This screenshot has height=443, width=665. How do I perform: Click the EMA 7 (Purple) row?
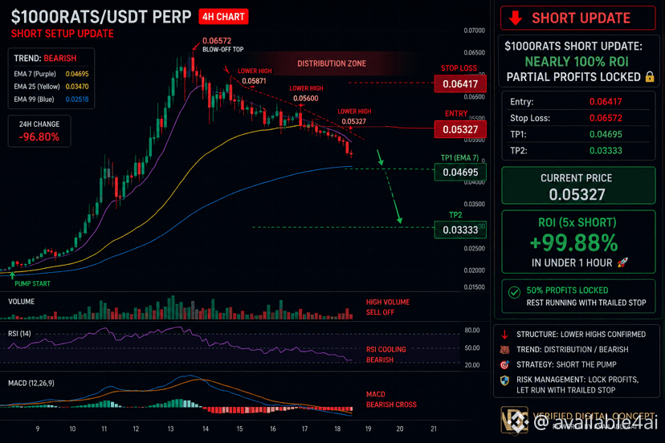51,74
